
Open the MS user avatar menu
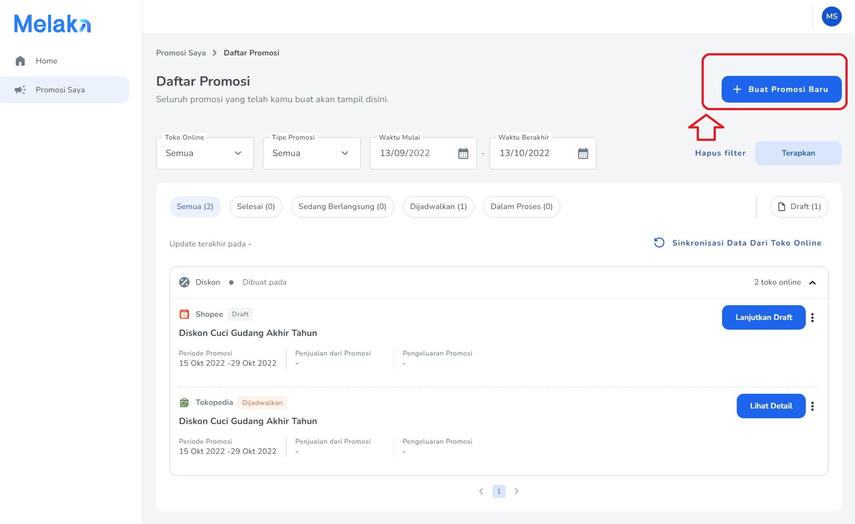tap(831, 16)
